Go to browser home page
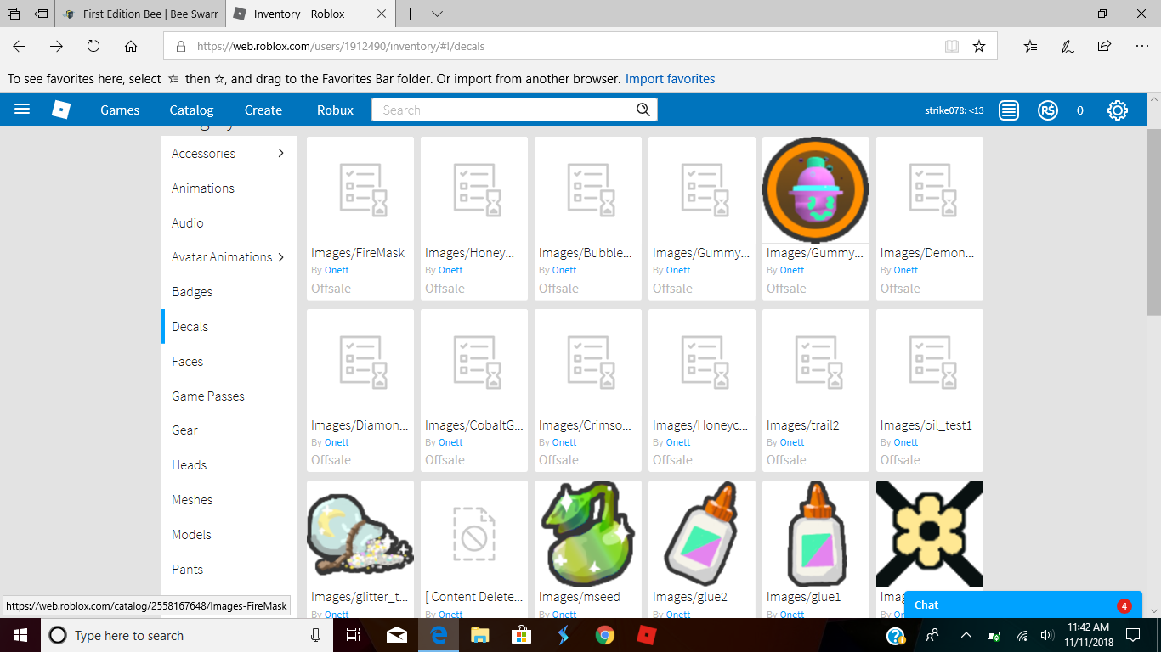 (x=131, y=47)
